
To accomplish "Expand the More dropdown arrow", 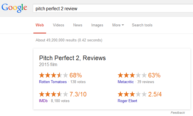I will pos(123,25).
